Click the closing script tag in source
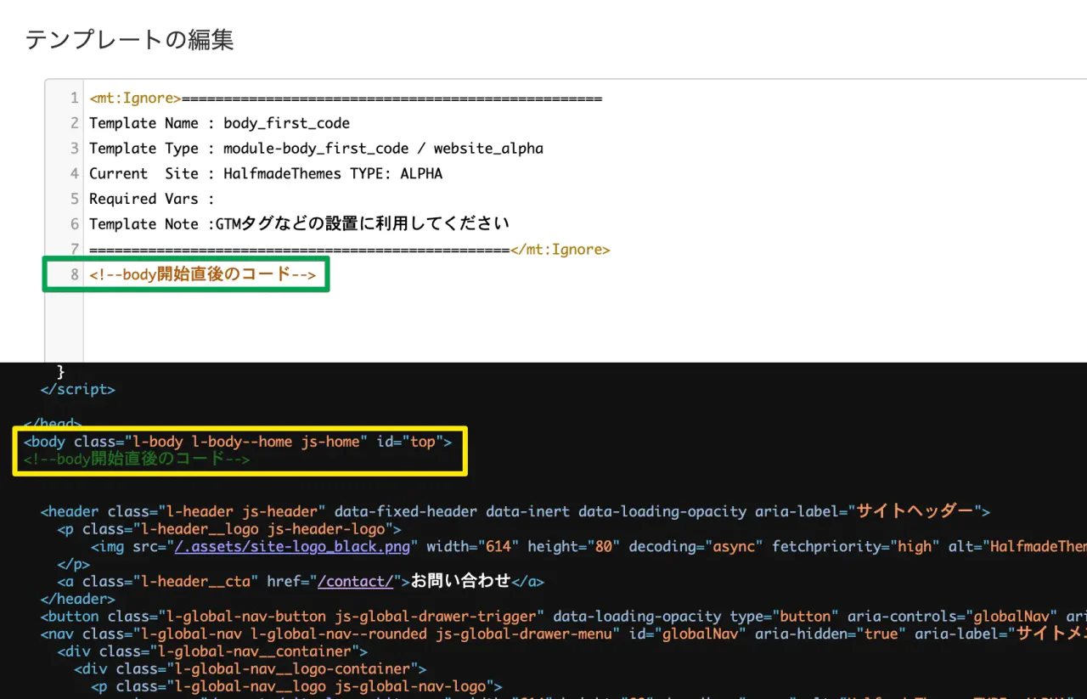Viewport: 1087px width, 699px height. [x=77, y=389]
